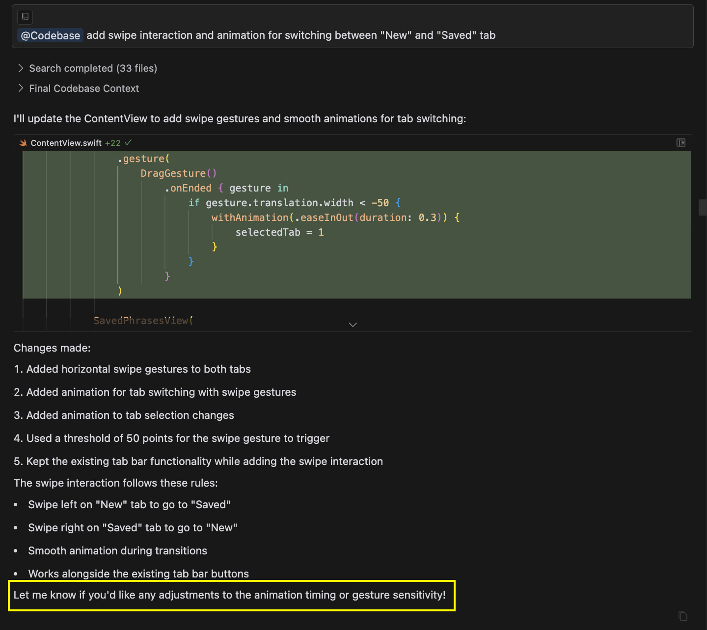This screenshot has height=630, width=707.
Task: Click "Used a threshold of 50 points" item
Action: pos(178,438)
